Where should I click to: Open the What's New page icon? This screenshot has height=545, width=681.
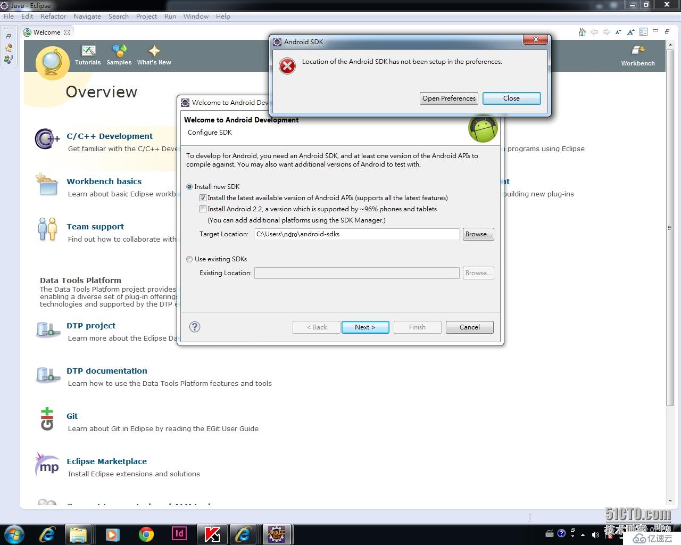(x=154, y=51)
